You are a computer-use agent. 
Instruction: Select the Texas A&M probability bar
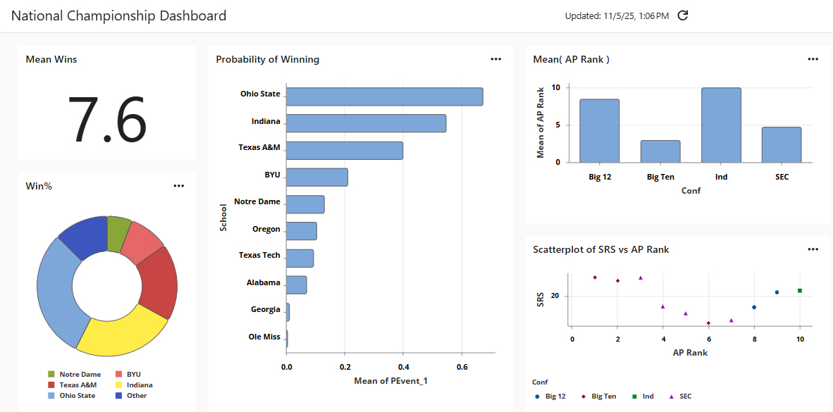tap(344, 150)
